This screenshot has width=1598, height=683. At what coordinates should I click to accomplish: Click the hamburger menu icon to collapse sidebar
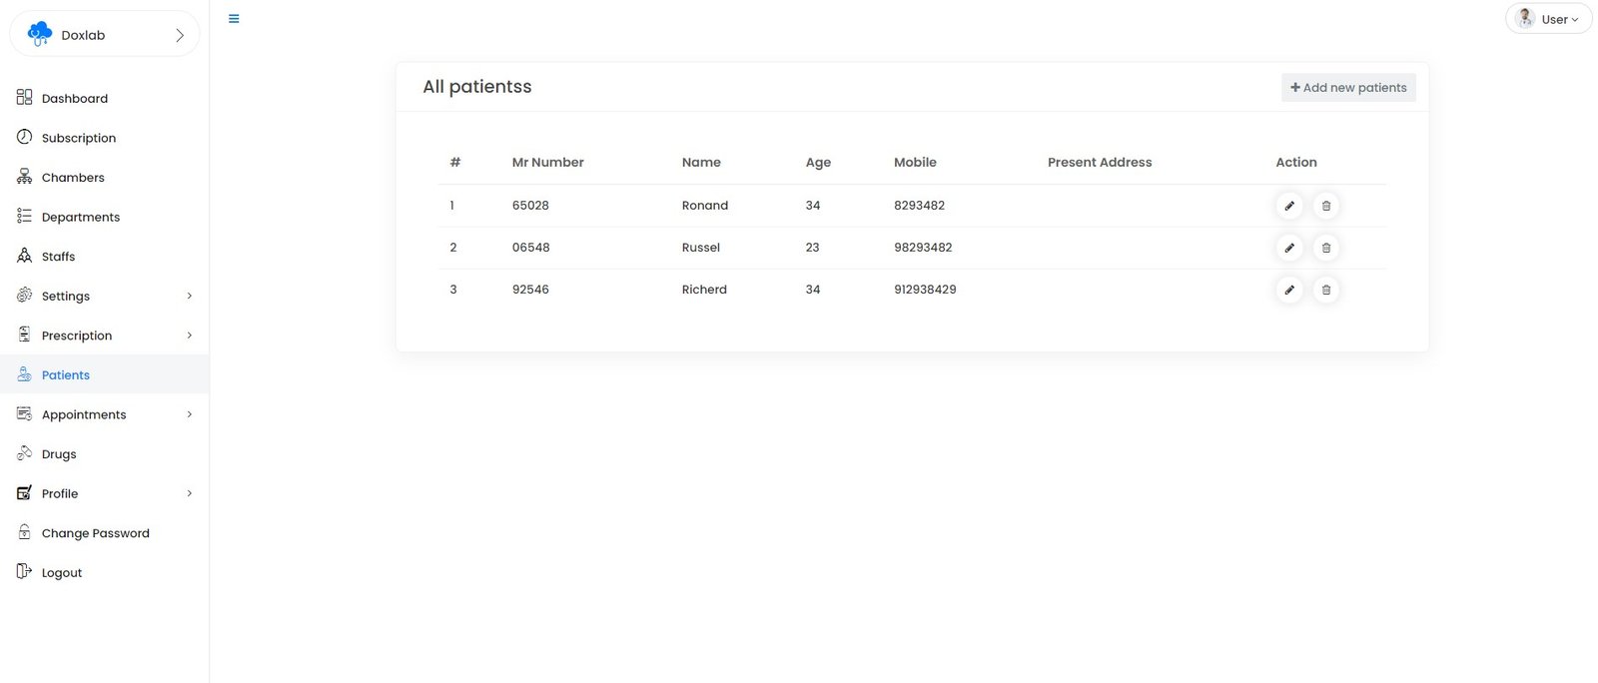(234, 19)
